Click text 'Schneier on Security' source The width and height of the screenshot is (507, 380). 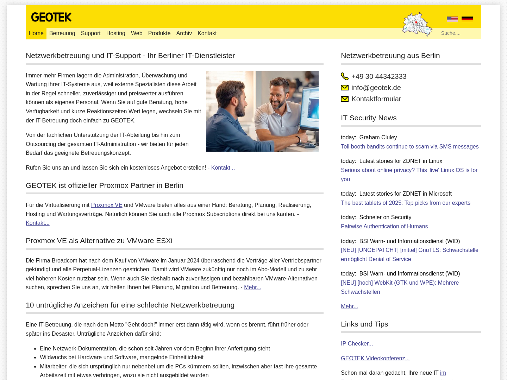(x=385, y=217)
